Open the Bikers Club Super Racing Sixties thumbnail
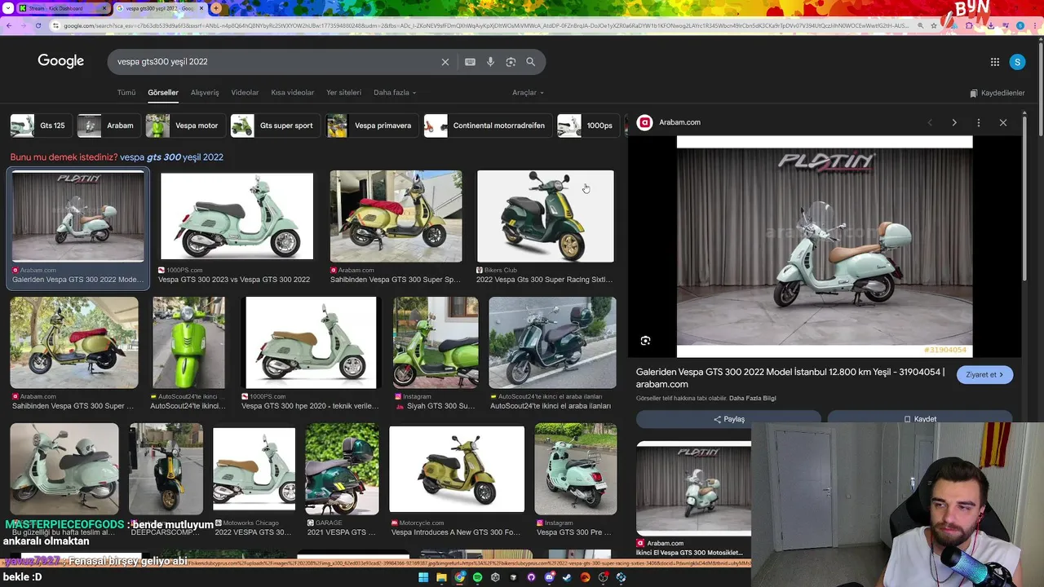Image resolution: width=1044 pixels, height=587 pixels. [546, 216]
